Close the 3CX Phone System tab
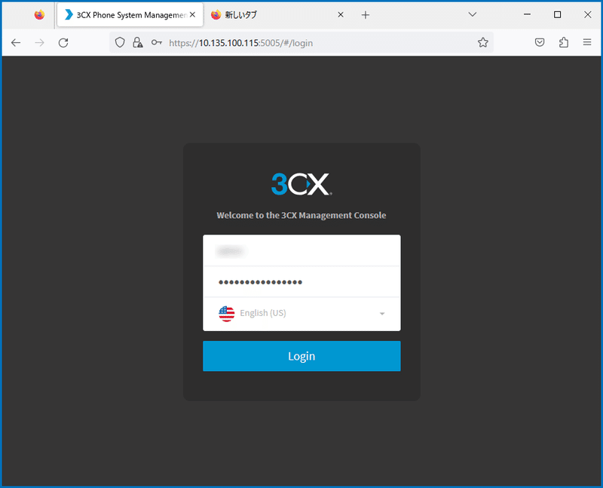 click(x=193, y=14)
